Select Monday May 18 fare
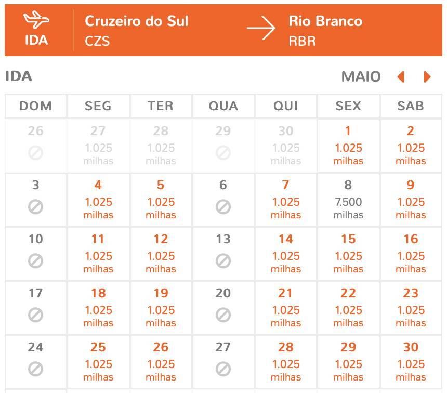 point(98,308)
